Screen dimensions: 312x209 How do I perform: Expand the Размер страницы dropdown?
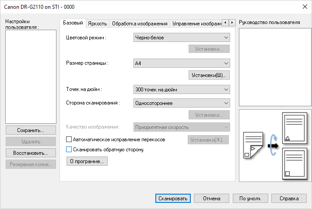pyautogui.click(x=182, y=63)
